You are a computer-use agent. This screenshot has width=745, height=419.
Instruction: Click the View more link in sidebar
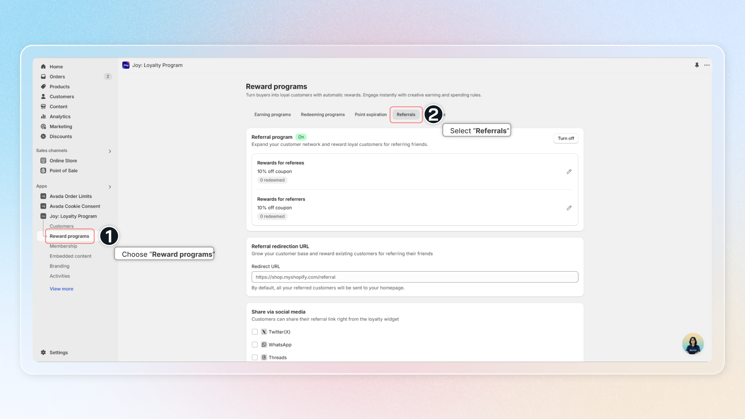[61, 289]
